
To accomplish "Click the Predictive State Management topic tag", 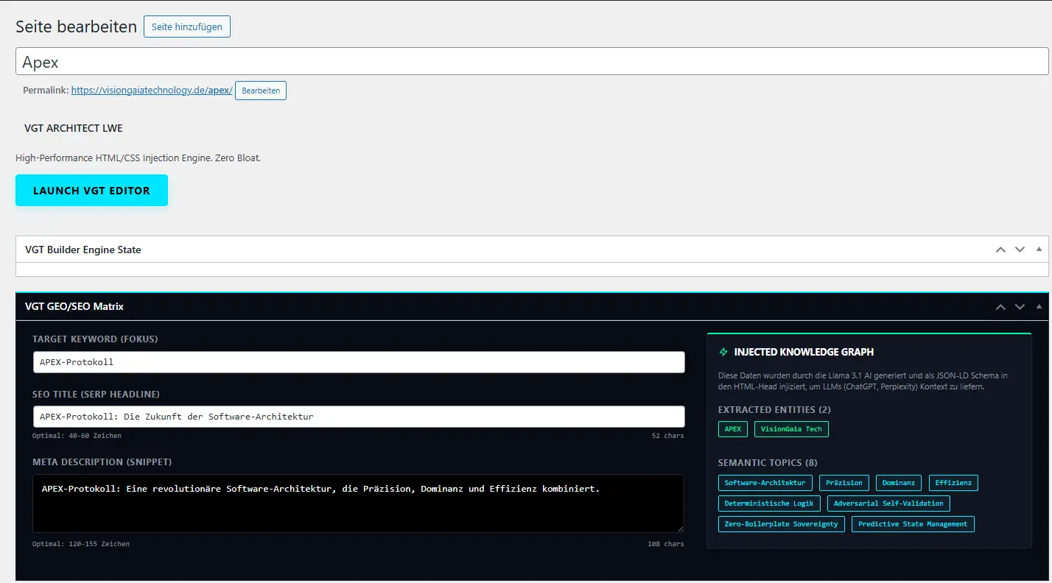I will [913, 524].
